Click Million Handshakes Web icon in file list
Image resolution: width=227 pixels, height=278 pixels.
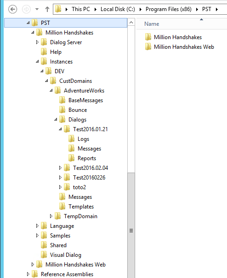coord(148,46)
